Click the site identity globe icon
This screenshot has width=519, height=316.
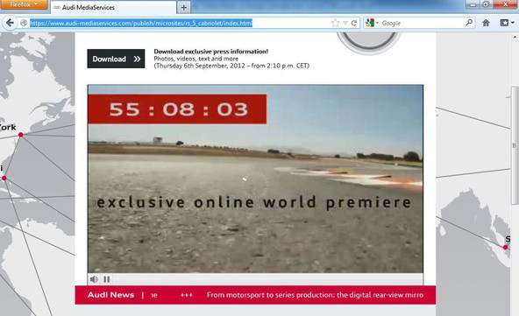tap(24, 23)
